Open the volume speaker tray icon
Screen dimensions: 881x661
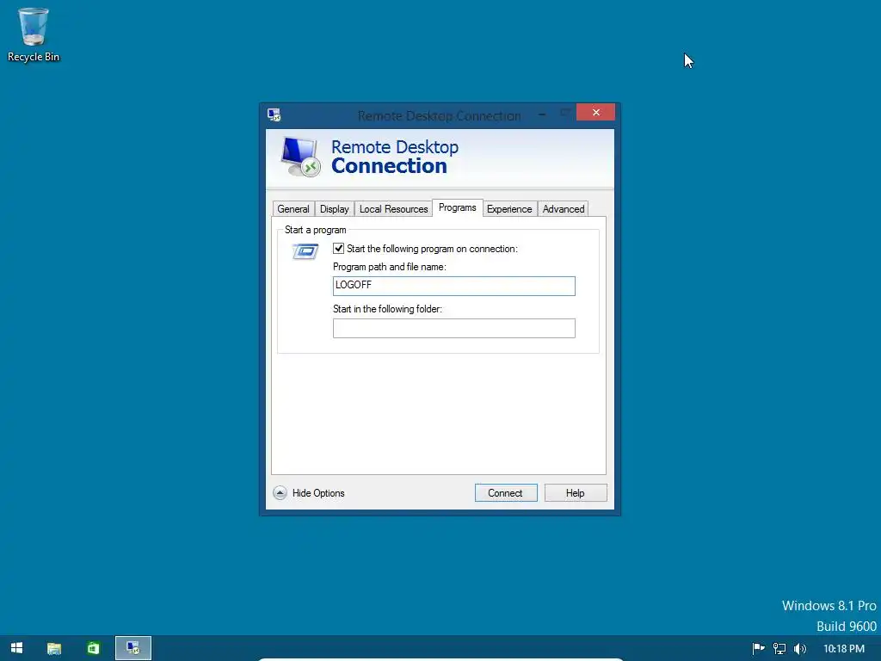(799, 649)
